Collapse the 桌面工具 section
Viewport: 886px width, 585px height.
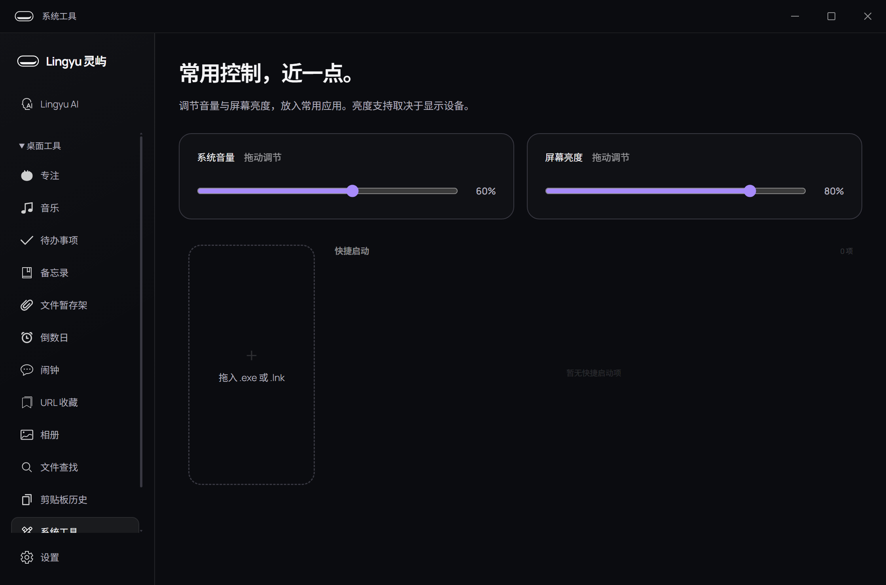(x=40, y=146)
